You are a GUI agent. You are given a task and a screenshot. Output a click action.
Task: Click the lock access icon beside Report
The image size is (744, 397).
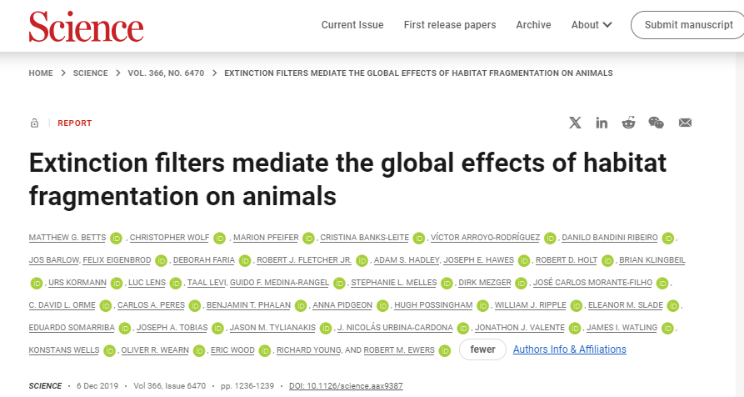(x=34, y=123)
